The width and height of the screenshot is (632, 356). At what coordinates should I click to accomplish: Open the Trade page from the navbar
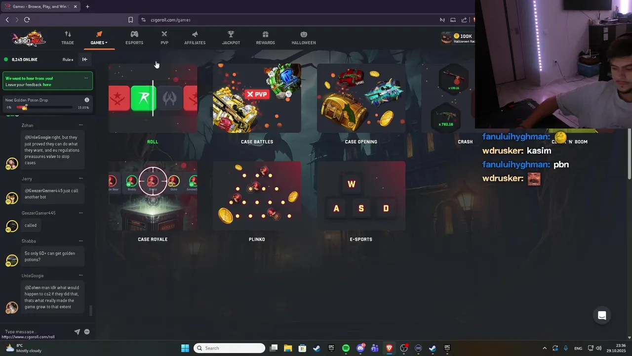tap(68, 38)
